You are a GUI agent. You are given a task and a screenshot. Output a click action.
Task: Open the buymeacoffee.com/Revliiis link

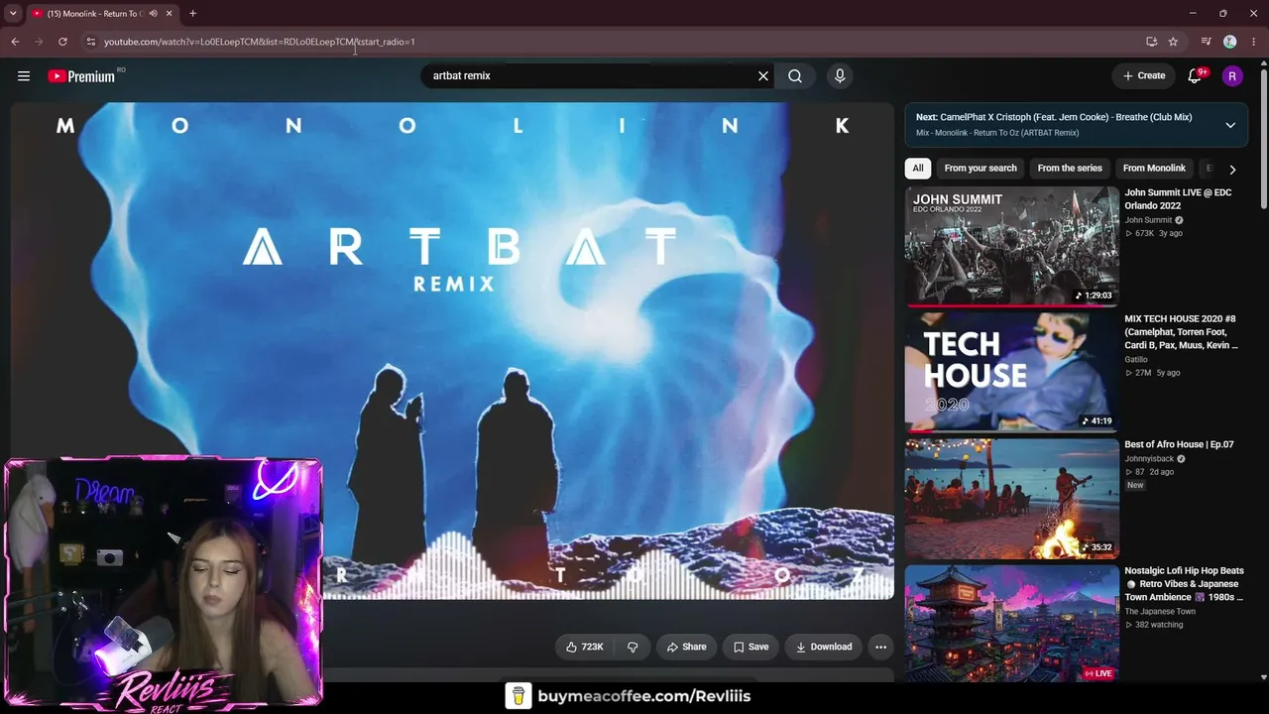[643, 696]
